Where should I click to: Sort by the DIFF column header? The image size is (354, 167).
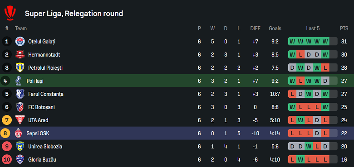point(255,29)
